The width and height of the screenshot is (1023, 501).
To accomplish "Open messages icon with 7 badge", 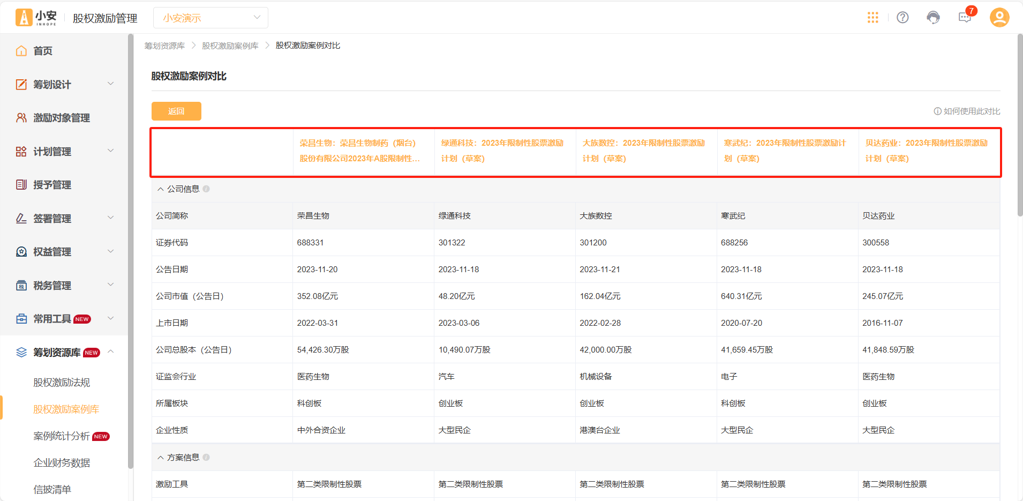I will pyautogui.click(x=965, y=18).
